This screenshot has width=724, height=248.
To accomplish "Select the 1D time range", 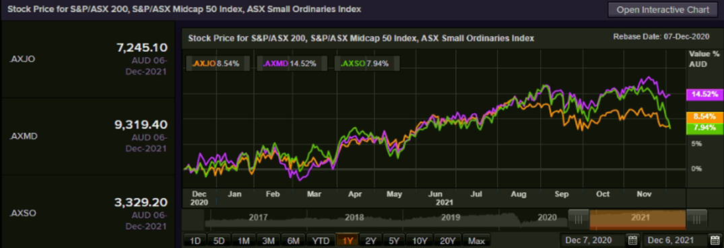I will tap(195, 241).
